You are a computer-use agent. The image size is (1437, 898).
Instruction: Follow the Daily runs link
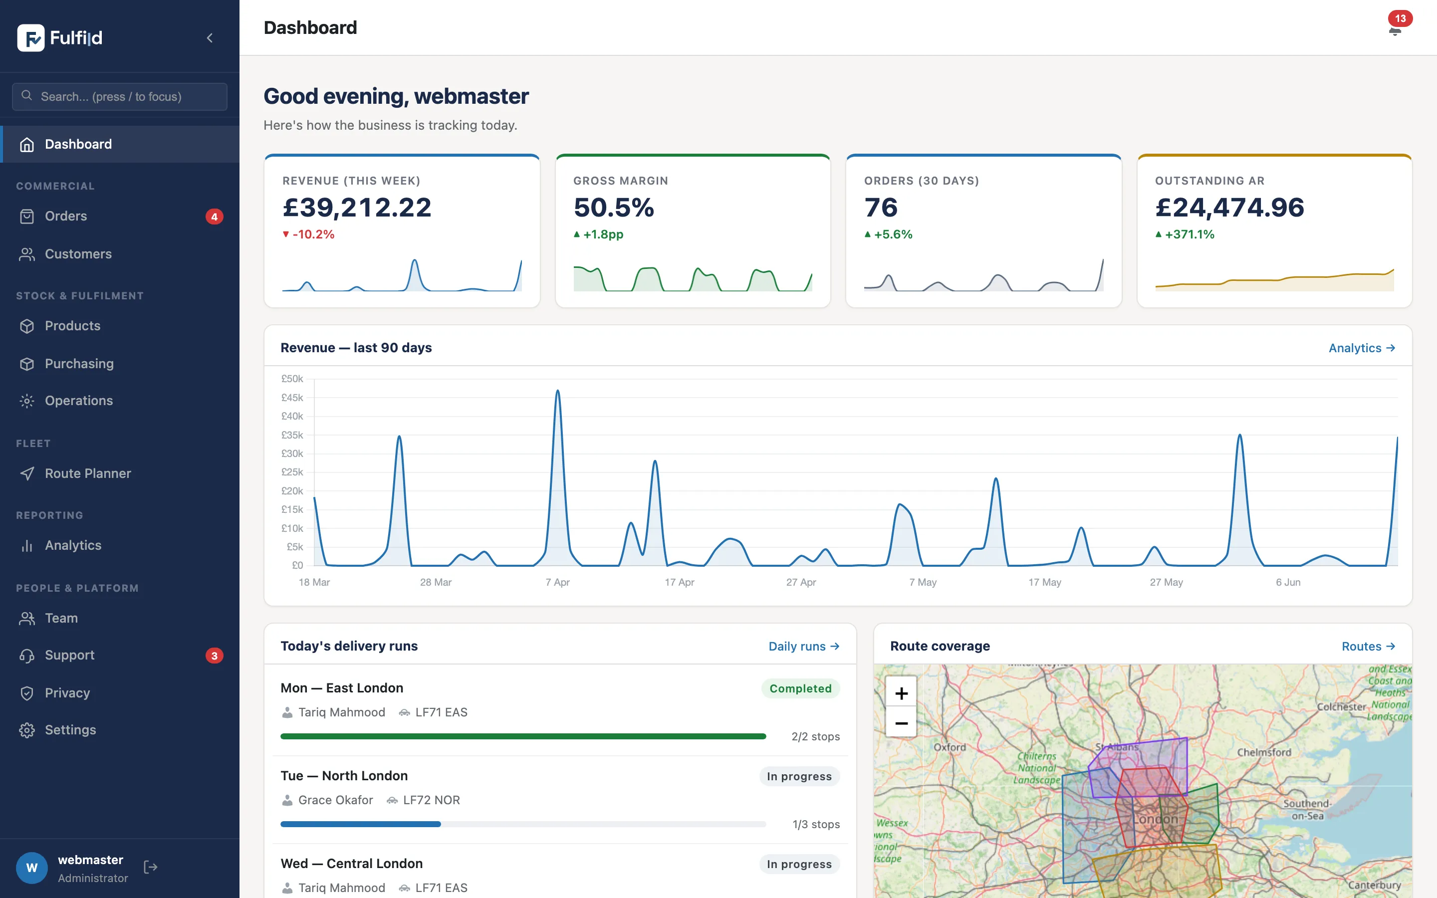[804, 646]
